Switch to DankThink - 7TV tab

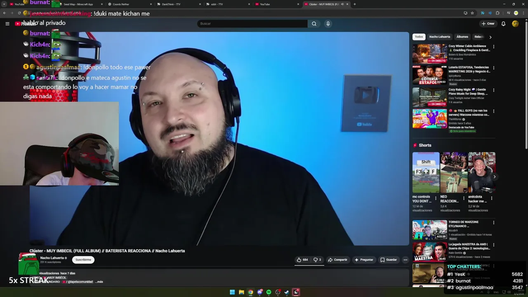point(178,4)
